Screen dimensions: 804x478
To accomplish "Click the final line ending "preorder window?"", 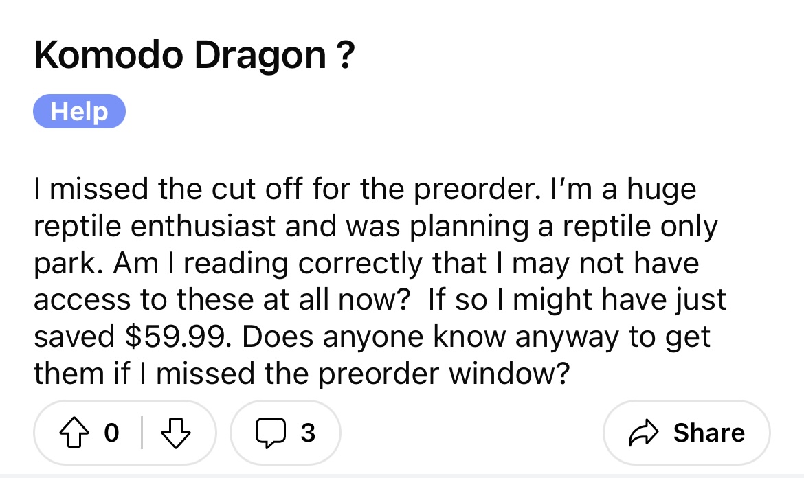I will click(302, 374).
